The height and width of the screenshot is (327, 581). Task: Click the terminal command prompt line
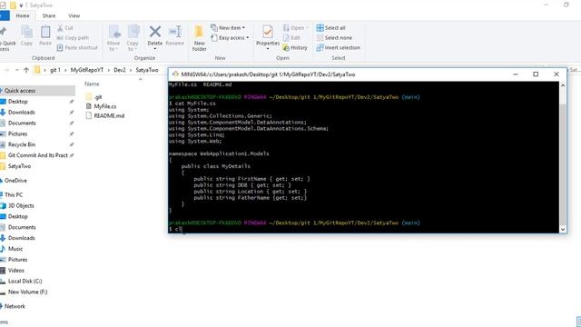coord(363,229)
